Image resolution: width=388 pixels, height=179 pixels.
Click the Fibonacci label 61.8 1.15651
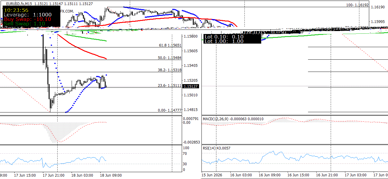click(x=170, y=45)
